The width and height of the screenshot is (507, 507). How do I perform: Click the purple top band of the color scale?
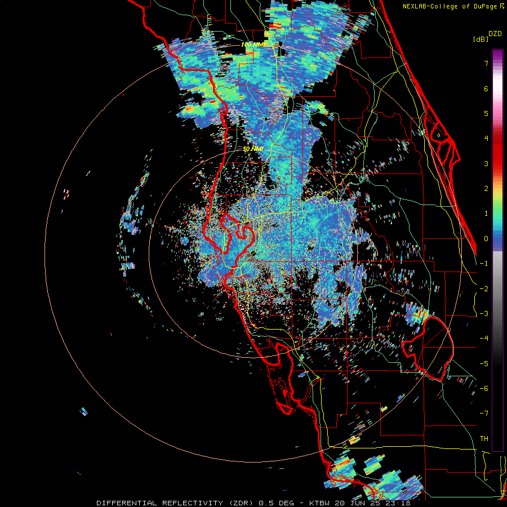click(x=497, y=54)
